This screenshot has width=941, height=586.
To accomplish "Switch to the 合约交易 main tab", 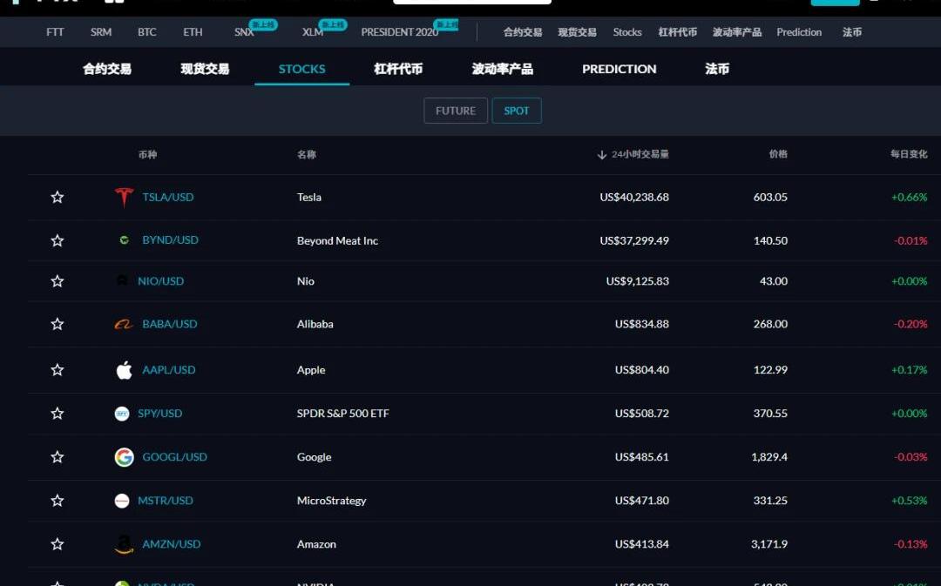I will [x=107, y=69].
